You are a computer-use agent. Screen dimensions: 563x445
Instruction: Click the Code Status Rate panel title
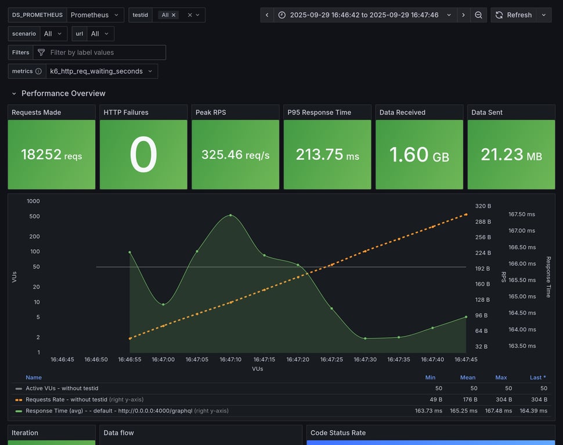click(x=338, y=433)
